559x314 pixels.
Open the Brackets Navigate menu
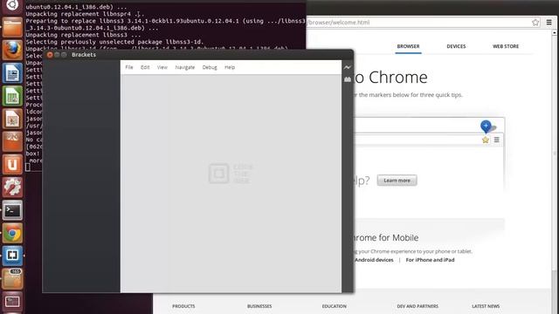(185, 67)
